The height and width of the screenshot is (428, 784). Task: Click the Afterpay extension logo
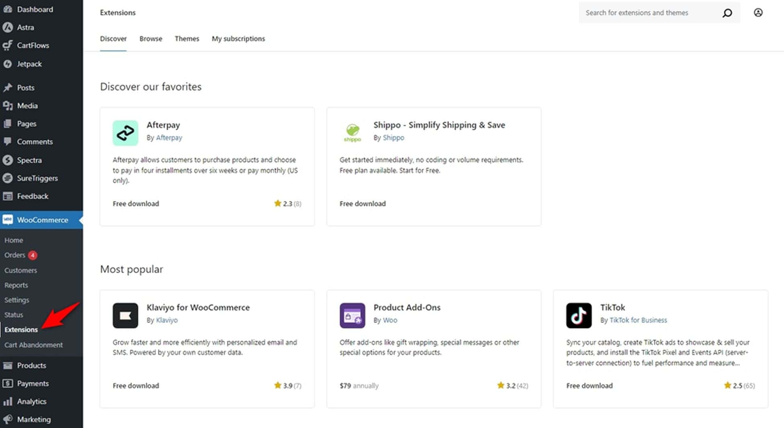coord(125,133)
